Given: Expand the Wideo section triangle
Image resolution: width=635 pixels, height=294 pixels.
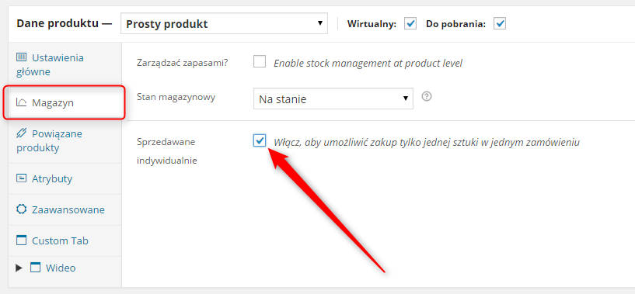Looking at the screenshot, I should click(x=19, y=268).
